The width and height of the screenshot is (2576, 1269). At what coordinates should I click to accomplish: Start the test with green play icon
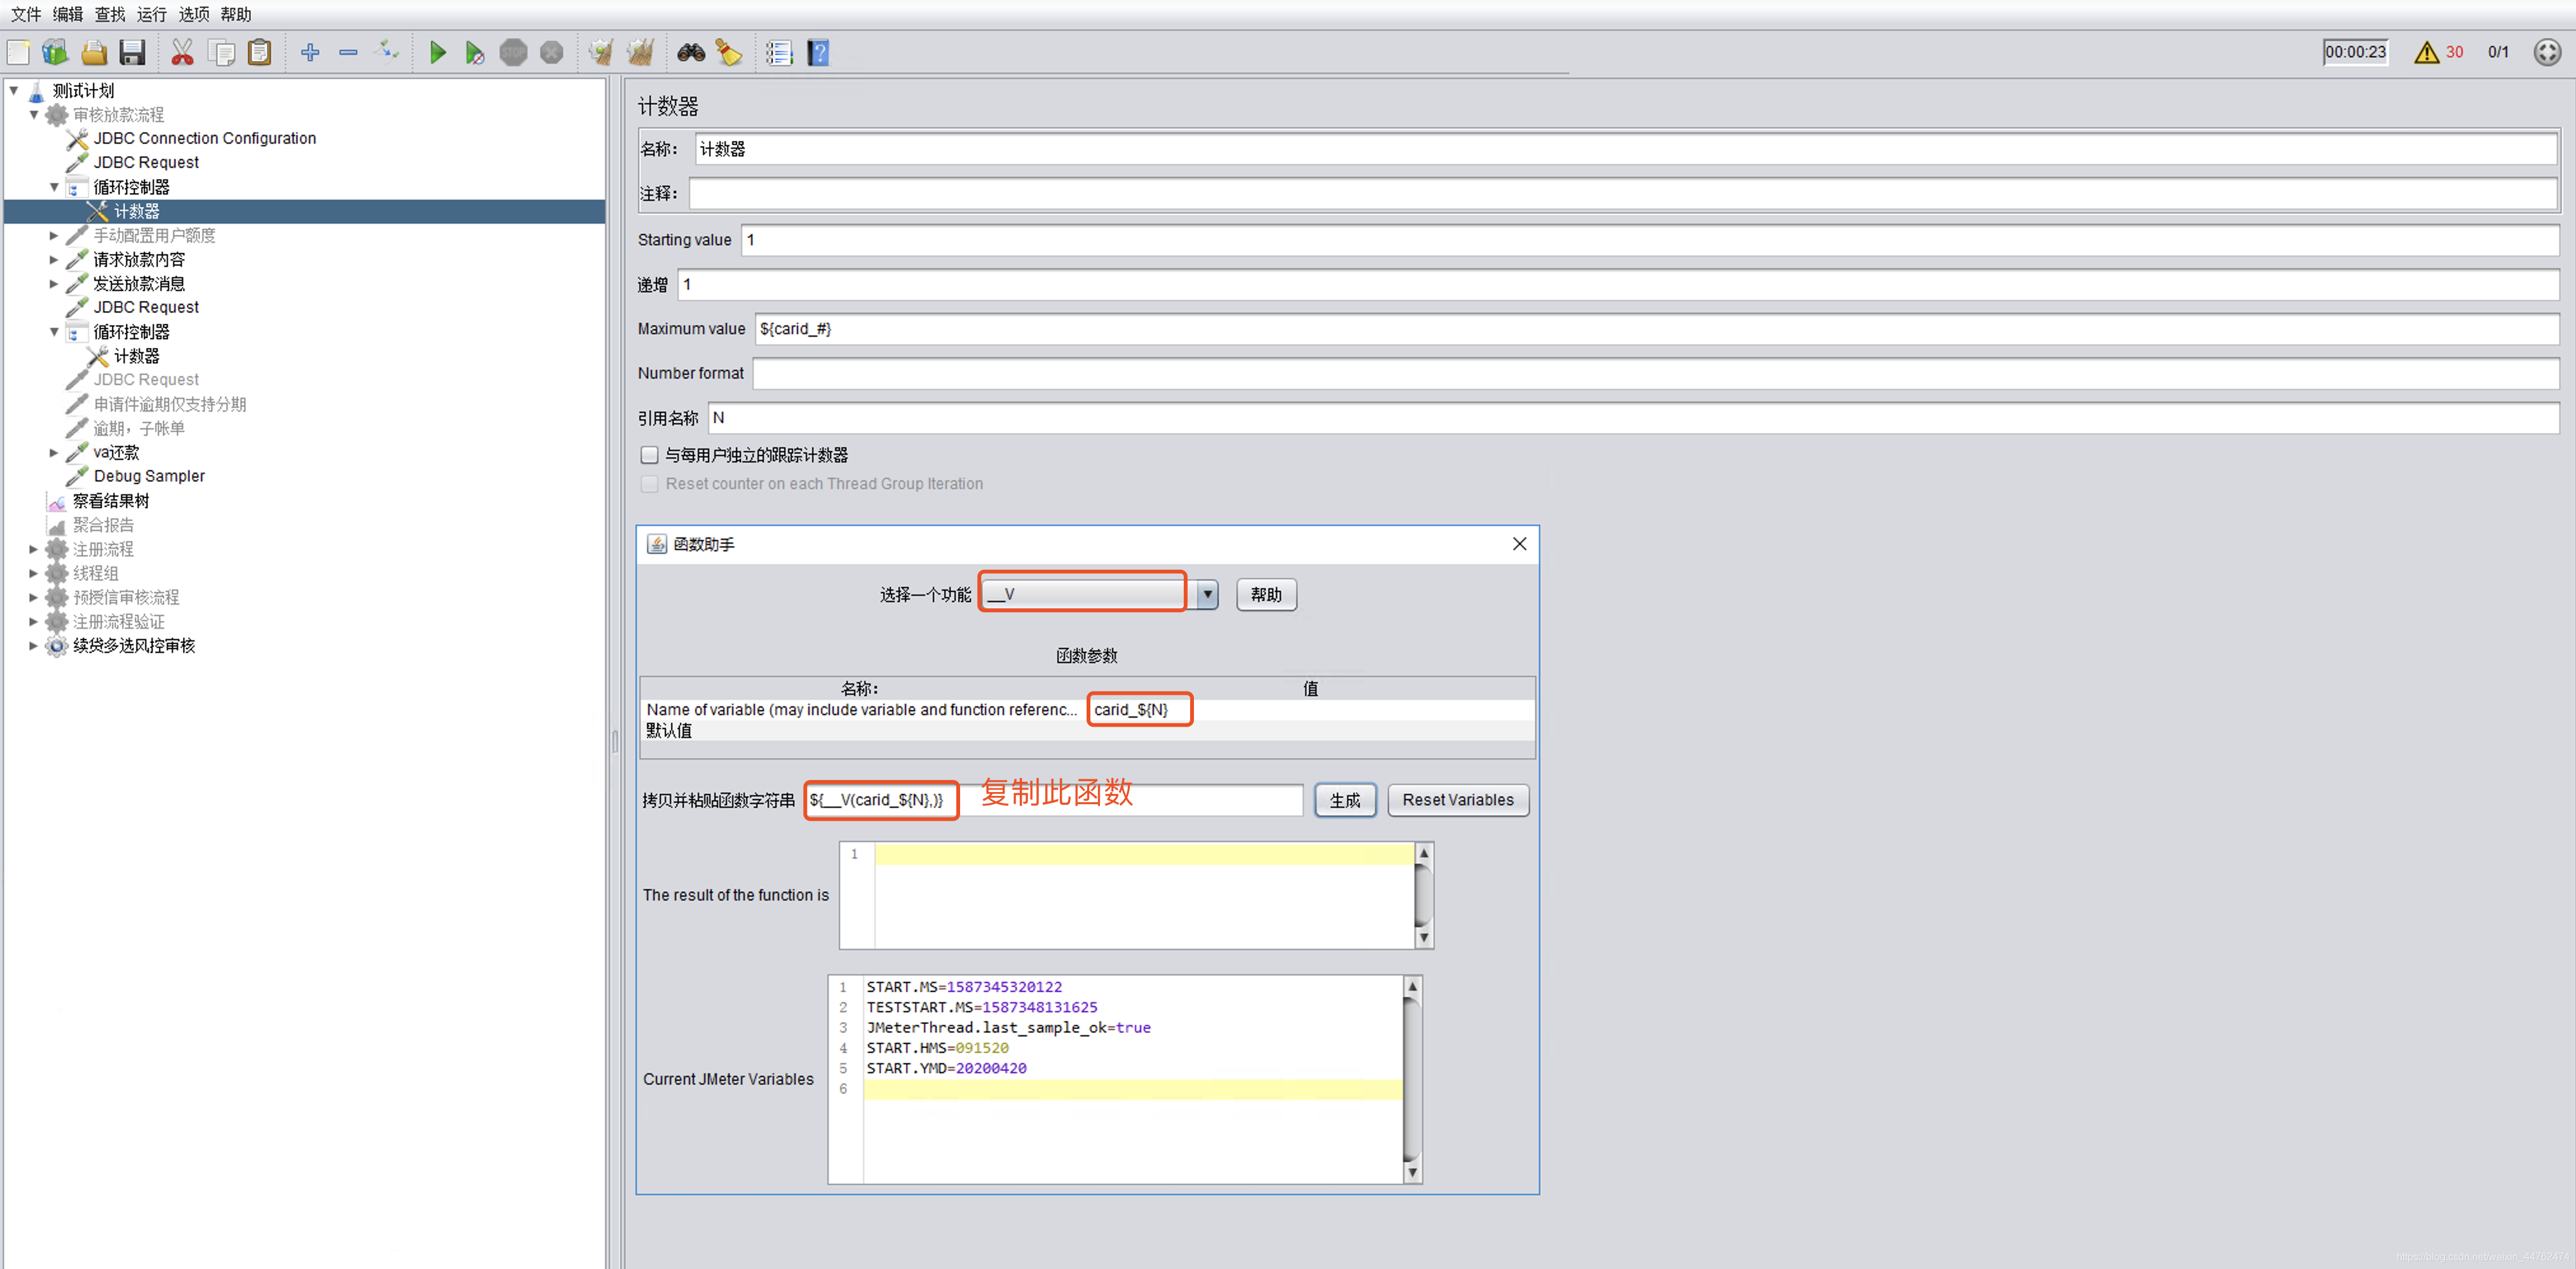(437, 52)
